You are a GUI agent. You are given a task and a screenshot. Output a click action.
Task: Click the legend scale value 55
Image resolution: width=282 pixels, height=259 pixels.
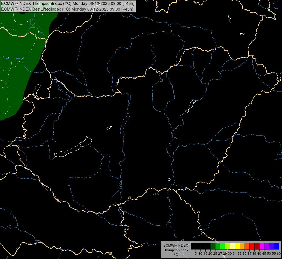coord(274,254)
